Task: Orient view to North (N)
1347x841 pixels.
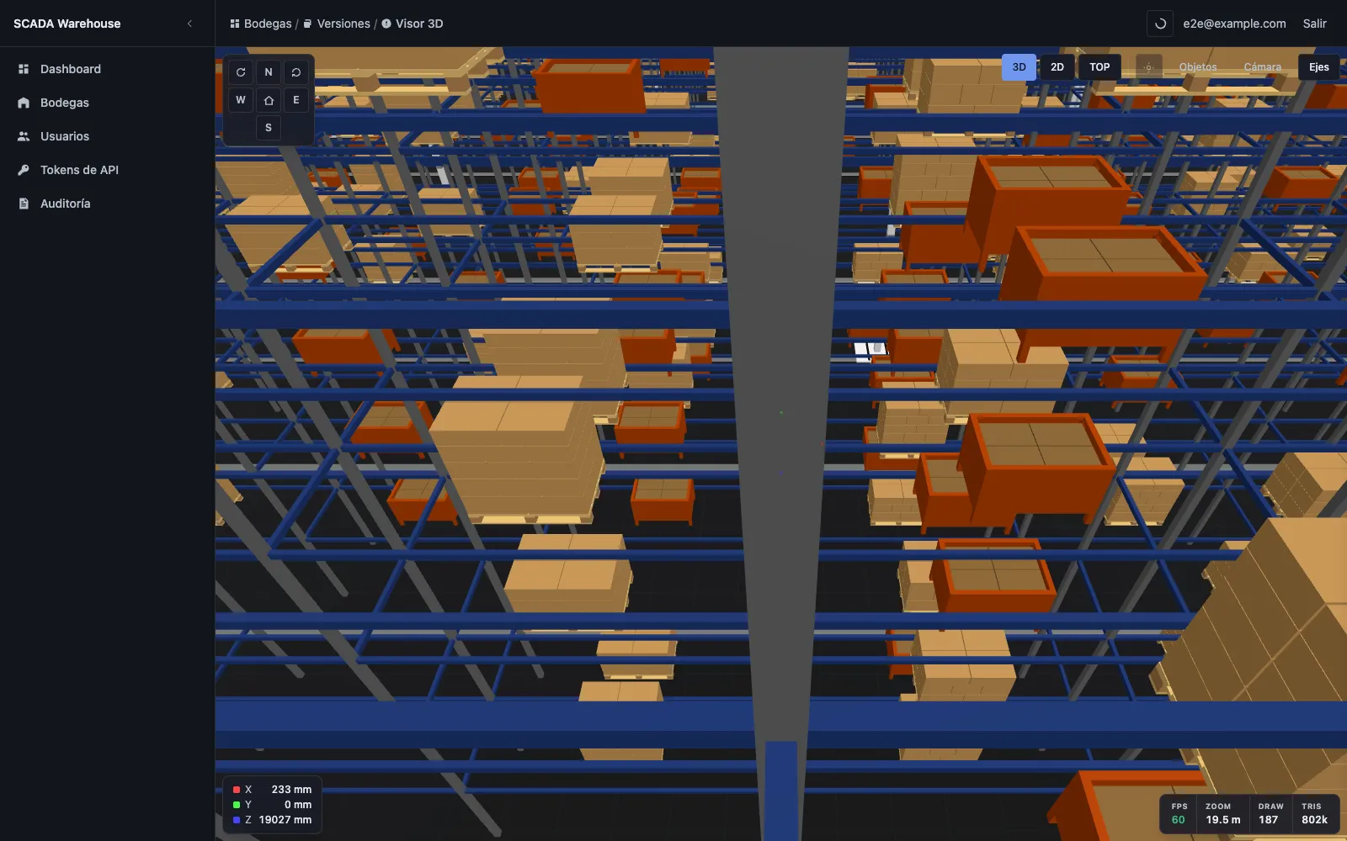Action: tap(269, 72)
